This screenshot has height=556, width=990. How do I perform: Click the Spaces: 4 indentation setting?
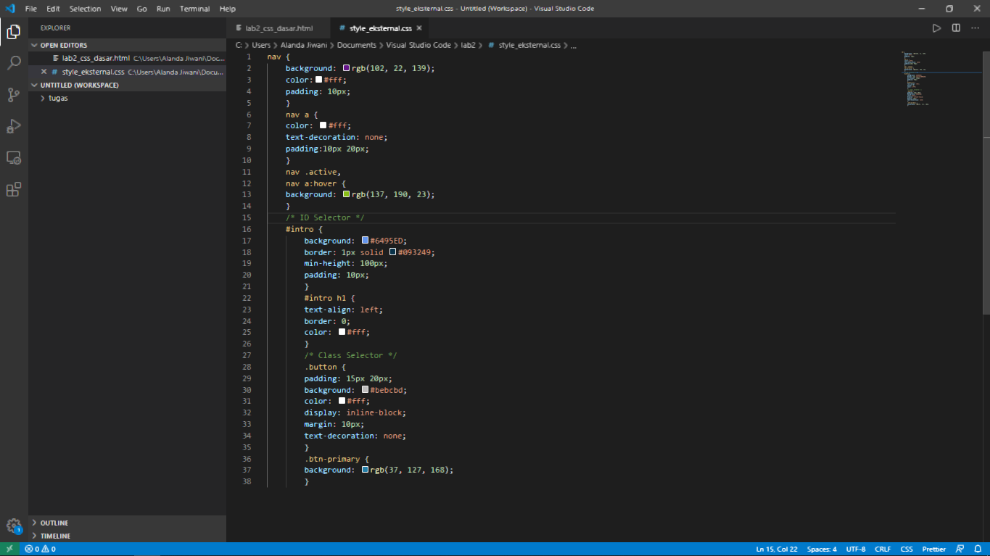pyautogui.click(x=822, y=549)
